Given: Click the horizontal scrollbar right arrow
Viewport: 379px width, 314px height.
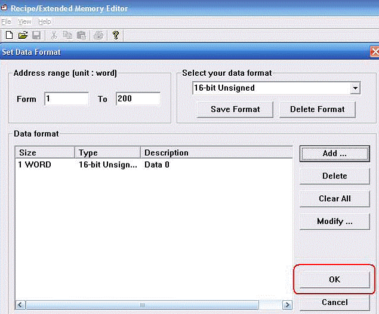Looking at the screenshot, I should (287, 305).
